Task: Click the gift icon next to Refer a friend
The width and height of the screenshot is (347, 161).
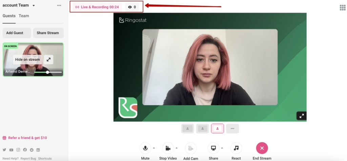Action: click(4, 138)
